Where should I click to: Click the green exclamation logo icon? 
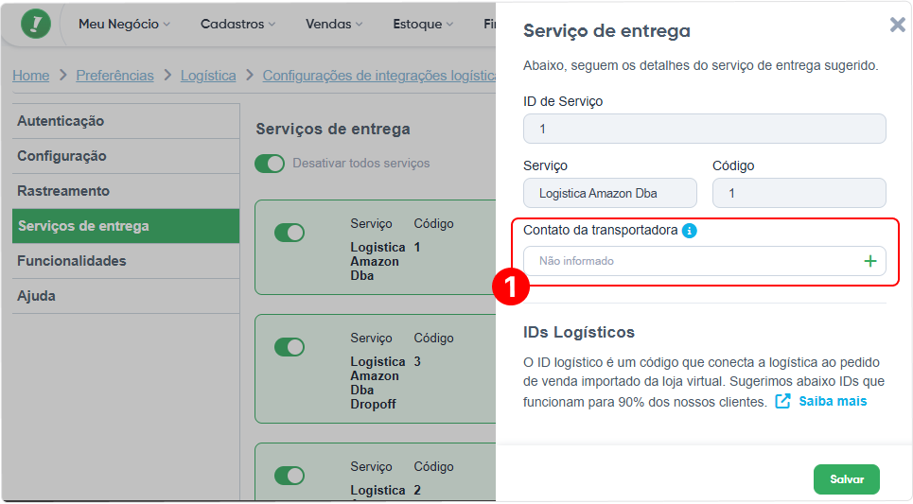click(36, 24)
